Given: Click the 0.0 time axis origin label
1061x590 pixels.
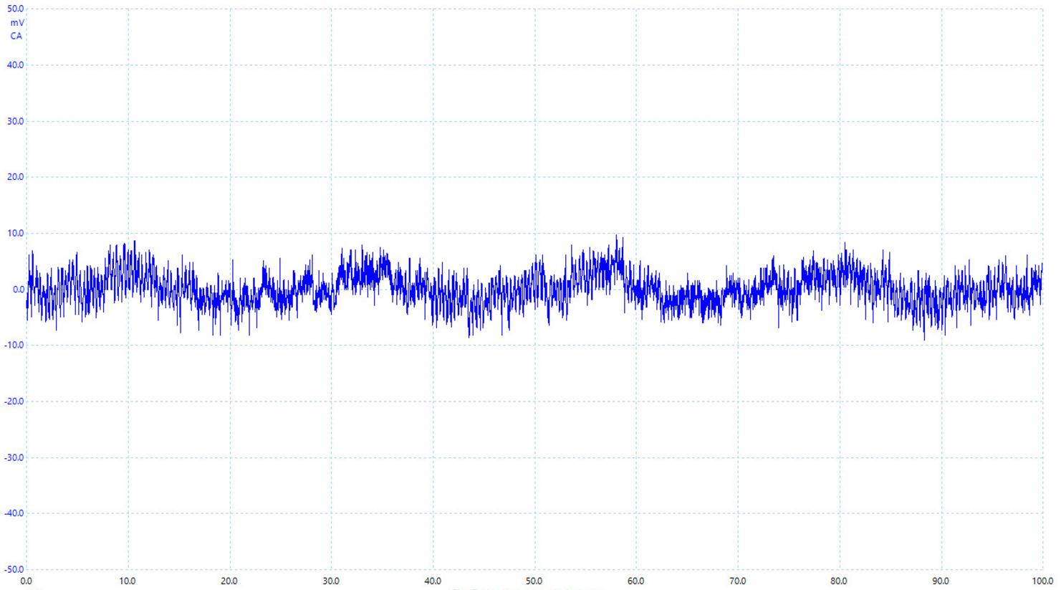Looking at the screenshot, I should [x=27, y=581].
